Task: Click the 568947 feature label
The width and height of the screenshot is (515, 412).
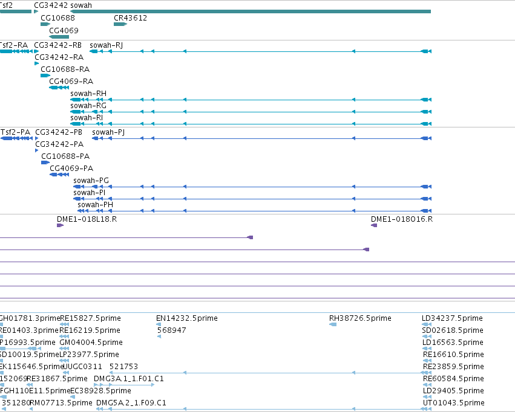Action: (172, 330)
